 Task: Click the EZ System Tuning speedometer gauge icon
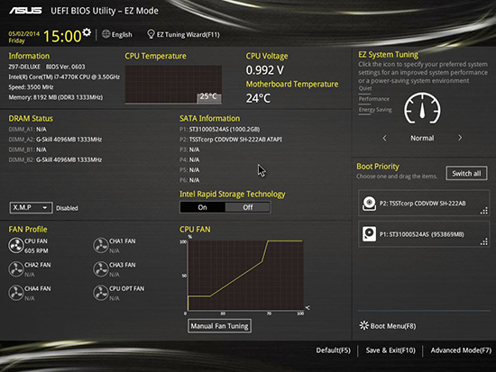(422, 108)
